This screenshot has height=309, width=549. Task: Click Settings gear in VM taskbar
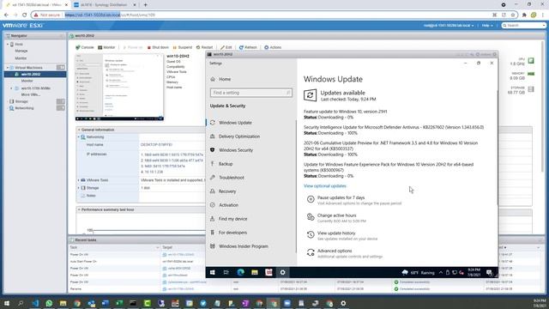coord(282,272)
